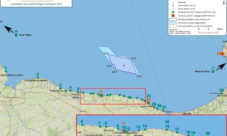Click the A01 wind farm corner label
The height and width of the screenshot is (136, 227).
114,72
